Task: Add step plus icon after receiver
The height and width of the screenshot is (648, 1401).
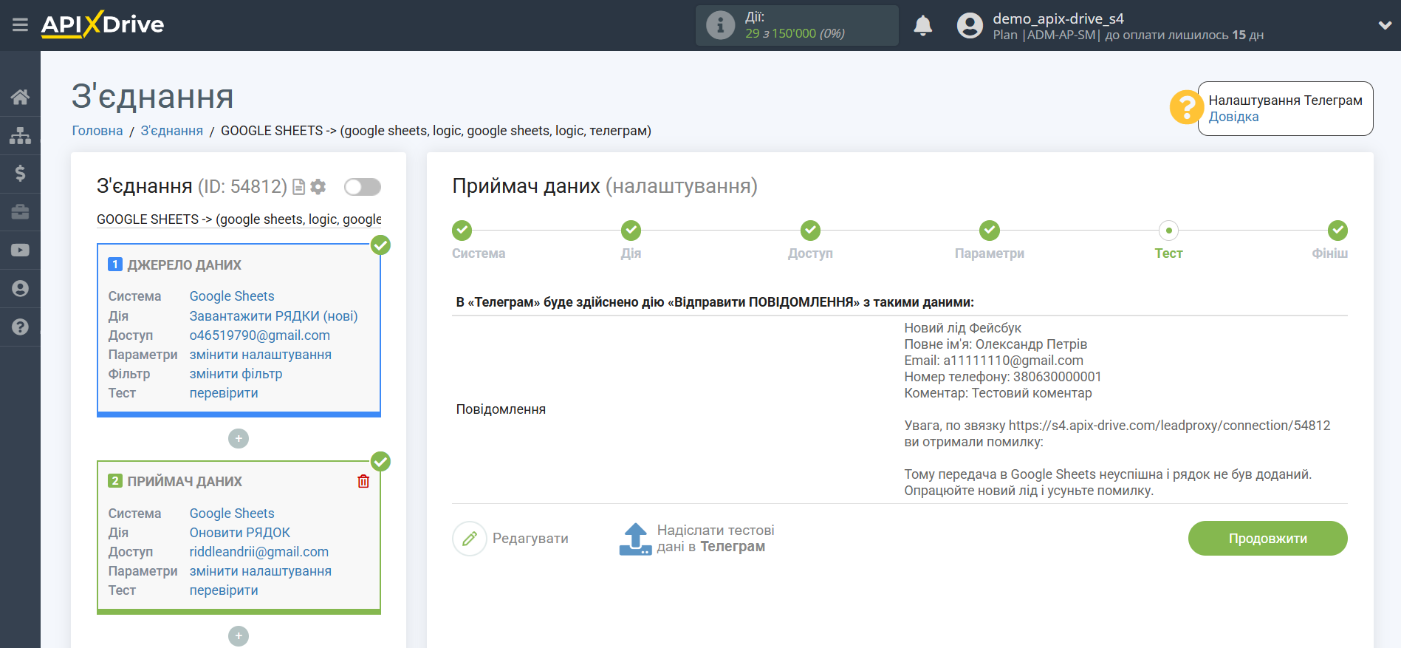Action: (x=239, y=636)
